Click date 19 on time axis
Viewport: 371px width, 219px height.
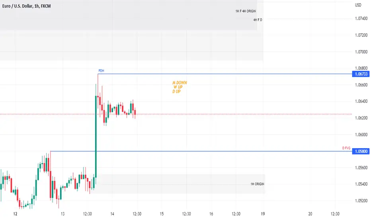pyautogui.click(x=263, y=214)
